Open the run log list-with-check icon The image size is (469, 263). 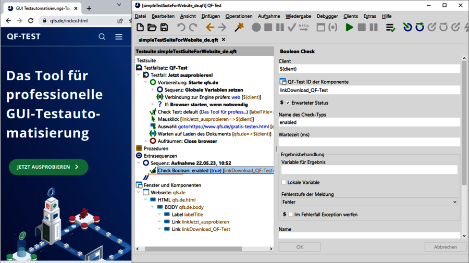(390, 28)
